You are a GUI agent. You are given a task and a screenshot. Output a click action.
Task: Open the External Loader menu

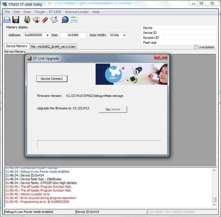coord(77,12)
